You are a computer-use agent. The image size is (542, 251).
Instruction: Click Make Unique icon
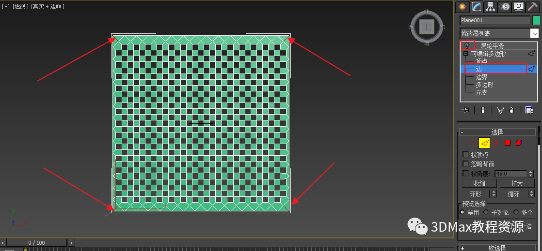[500, 110]
